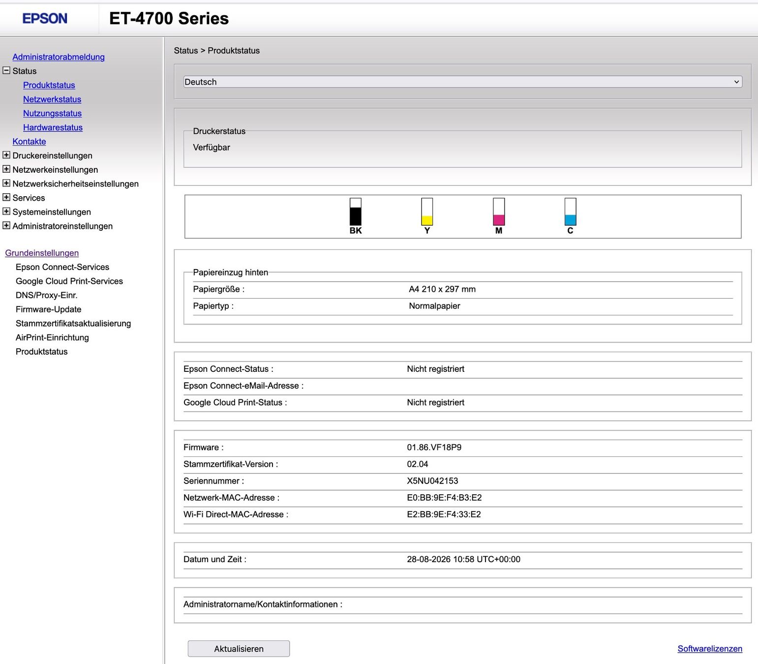This screenshot has height=664, width=758.
Task: Click the serial number X5NU042153
Action: pyautogui.click(x=432, y=481)
